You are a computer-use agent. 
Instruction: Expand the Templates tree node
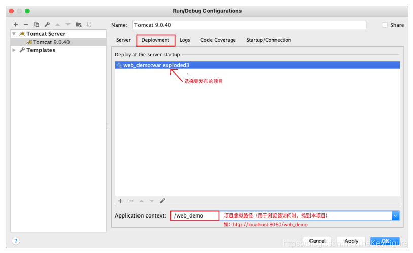[14, 50]
